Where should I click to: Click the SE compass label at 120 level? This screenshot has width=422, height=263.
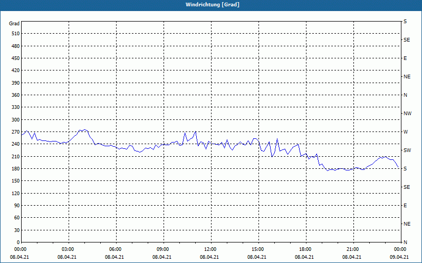tap(407, 187)
